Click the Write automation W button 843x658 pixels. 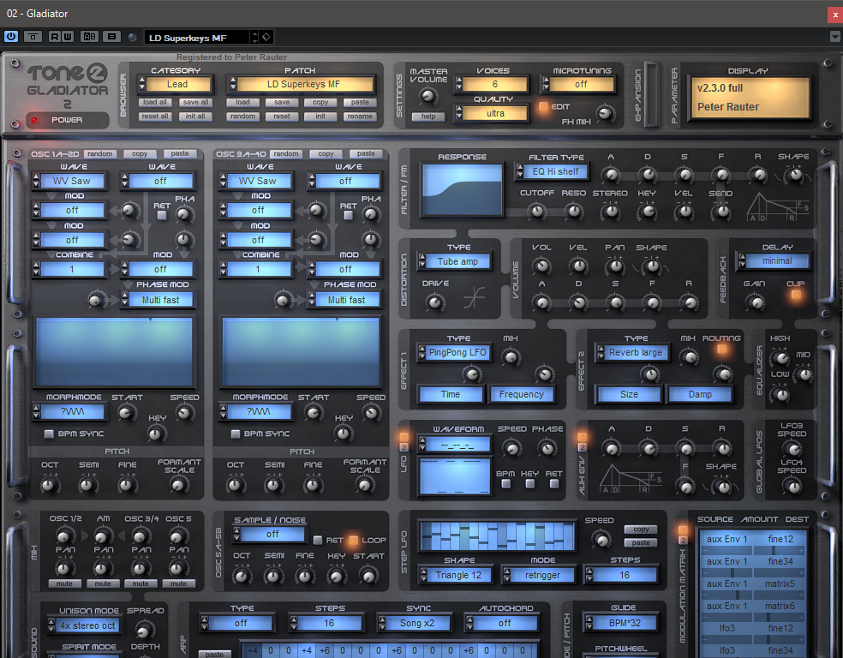[x=67, y=37]
